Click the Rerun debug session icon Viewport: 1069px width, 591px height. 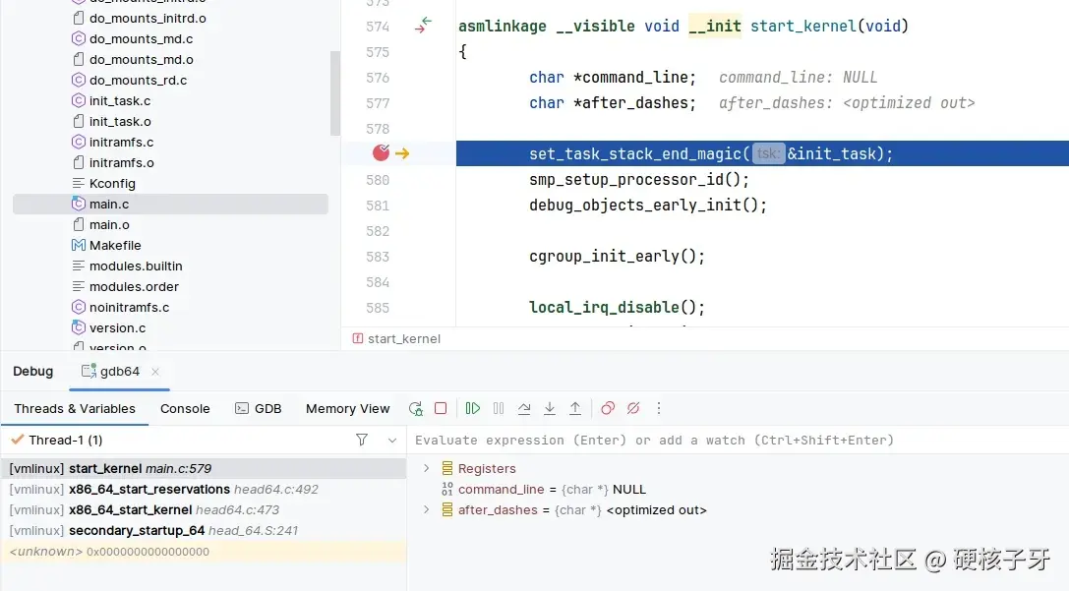tap(415, 408)
